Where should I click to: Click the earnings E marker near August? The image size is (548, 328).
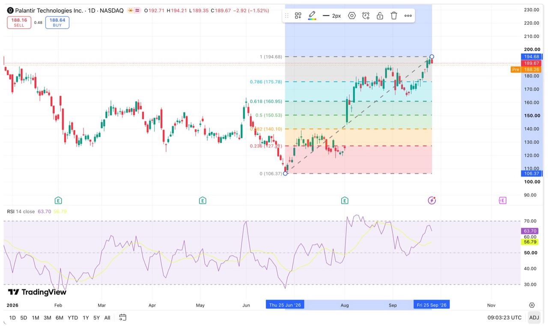coord(345,200)
